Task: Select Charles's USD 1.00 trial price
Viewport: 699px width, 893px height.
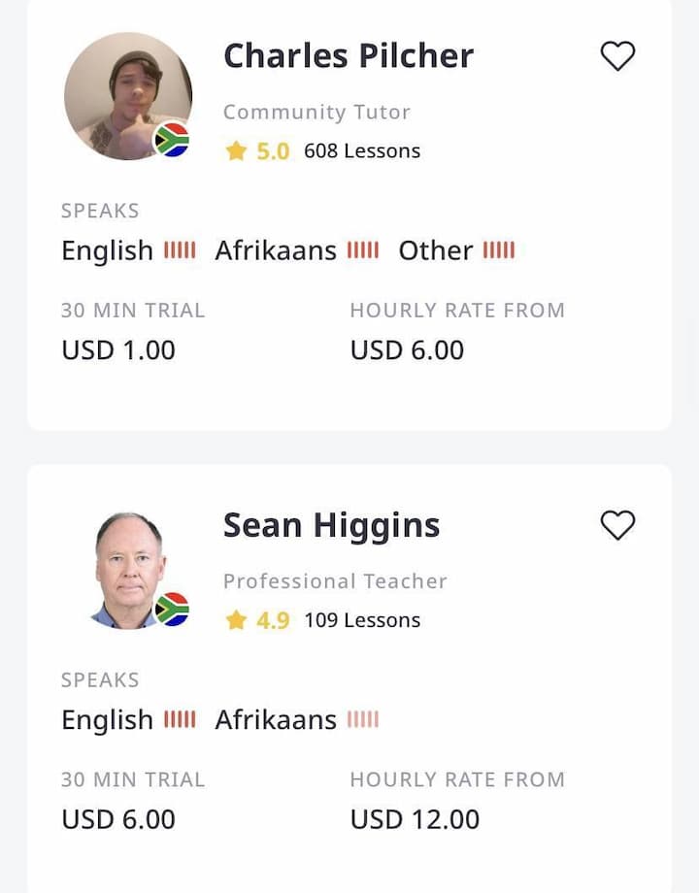Action: [x=118, y=349]
